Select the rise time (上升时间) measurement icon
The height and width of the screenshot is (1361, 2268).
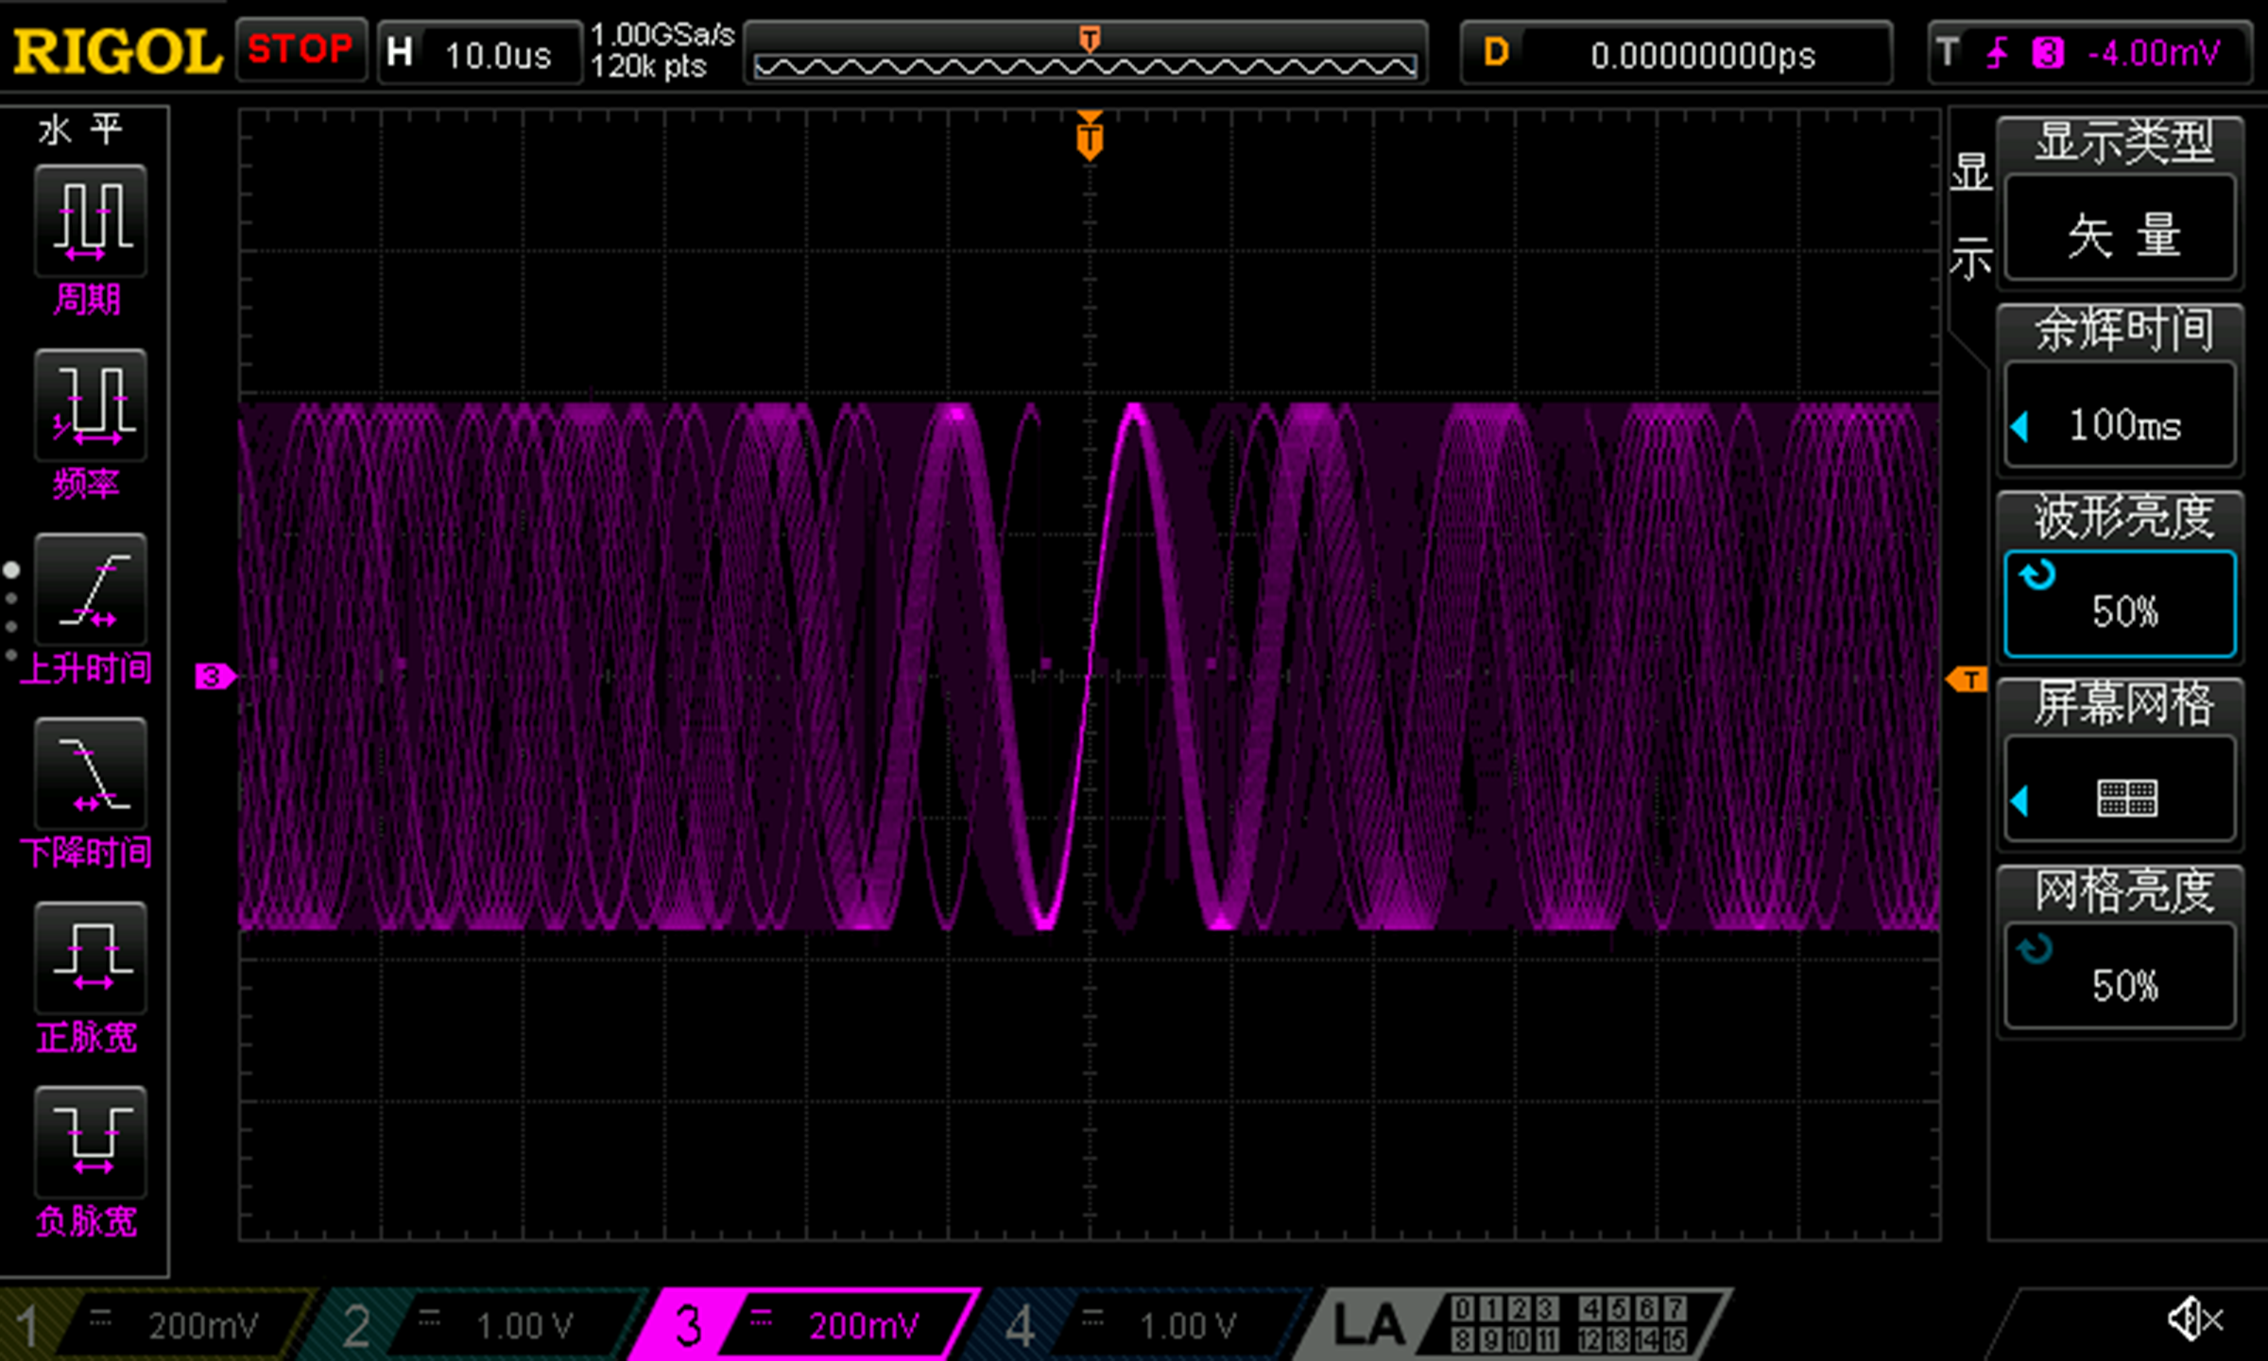coord(90,590)
